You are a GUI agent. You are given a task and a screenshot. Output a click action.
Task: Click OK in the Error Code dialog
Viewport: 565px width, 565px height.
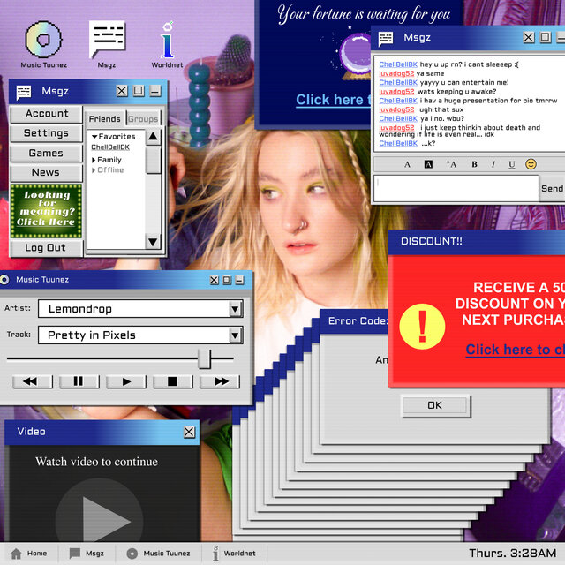(x=436, y=406)
